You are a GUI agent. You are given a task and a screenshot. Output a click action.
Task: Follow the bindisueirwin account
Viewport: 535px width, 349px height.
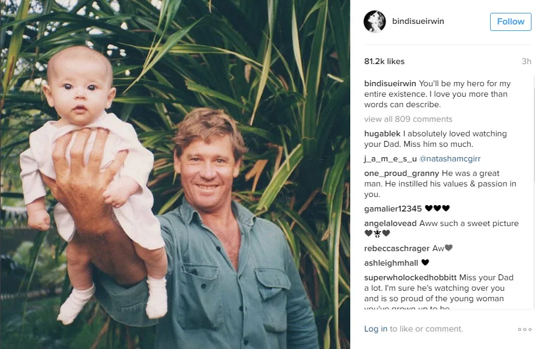(511, 22)
